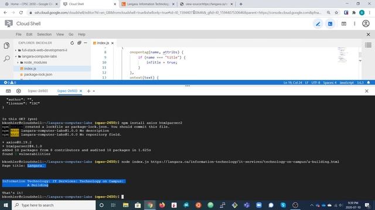Close the active (cpsc-2650) terminal tab
The image size is (375, 210).
tap(81, 91)
